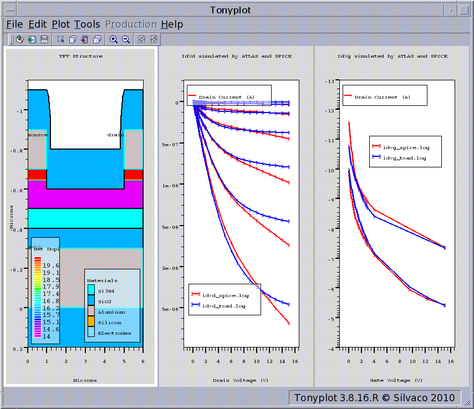Open the Plot menu
474x409 pixels.
(x=61, y=24)
